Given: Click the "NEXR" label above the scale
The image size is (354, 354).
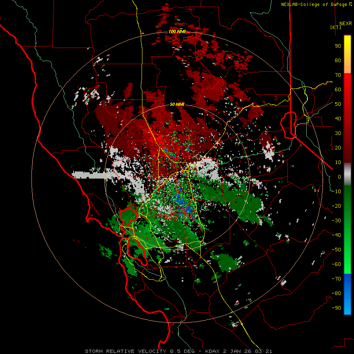Looking at the screenshot, I should (x=345, y=24).
